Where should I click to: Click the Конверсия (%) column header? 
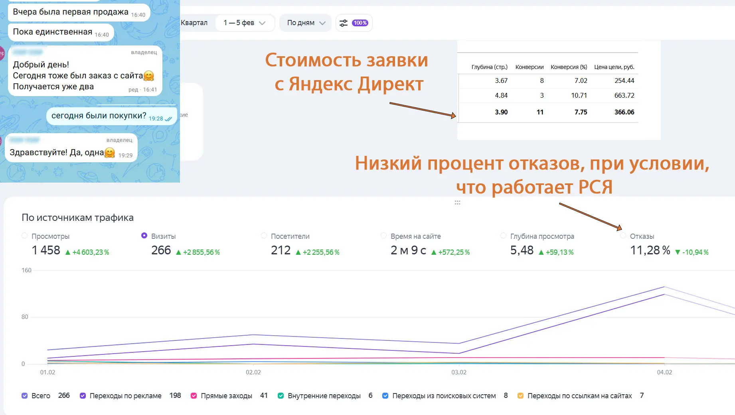point(569,67)
